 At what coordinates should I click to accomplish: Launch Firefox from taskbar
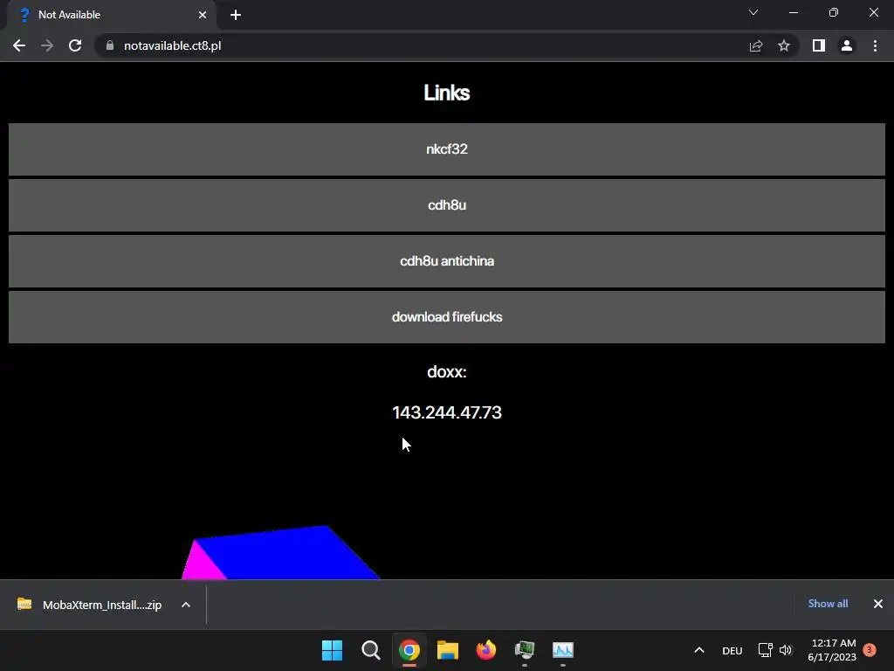coord(485,650)
